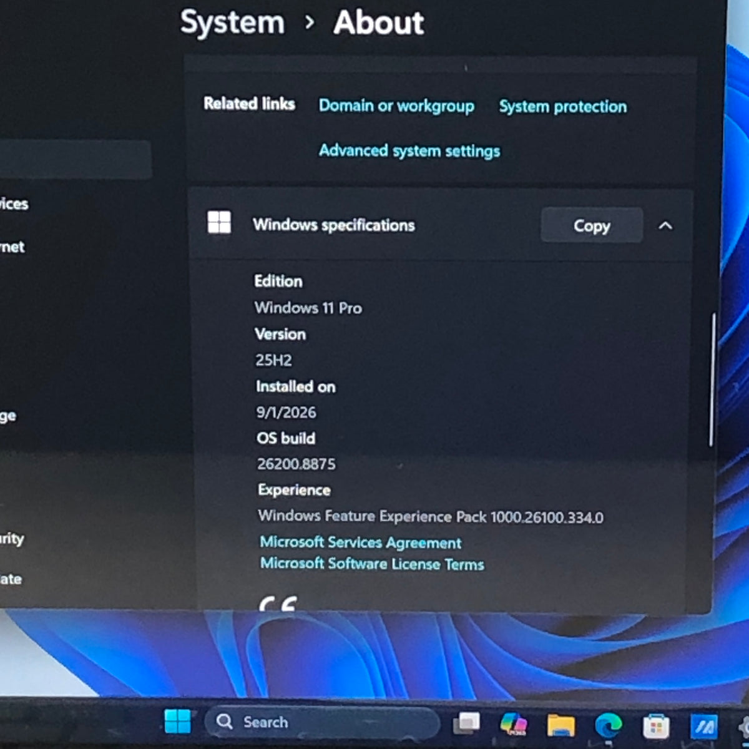Collapse the Windows specifications section
Screen dimensions: 749x749
665,225
